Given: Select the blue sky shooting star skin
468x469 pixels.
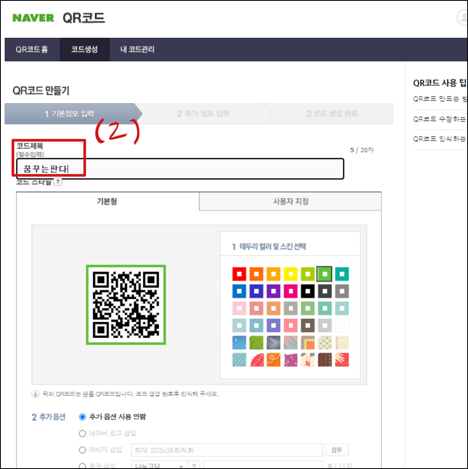Looking at the screenshot, I should point(239,342).
